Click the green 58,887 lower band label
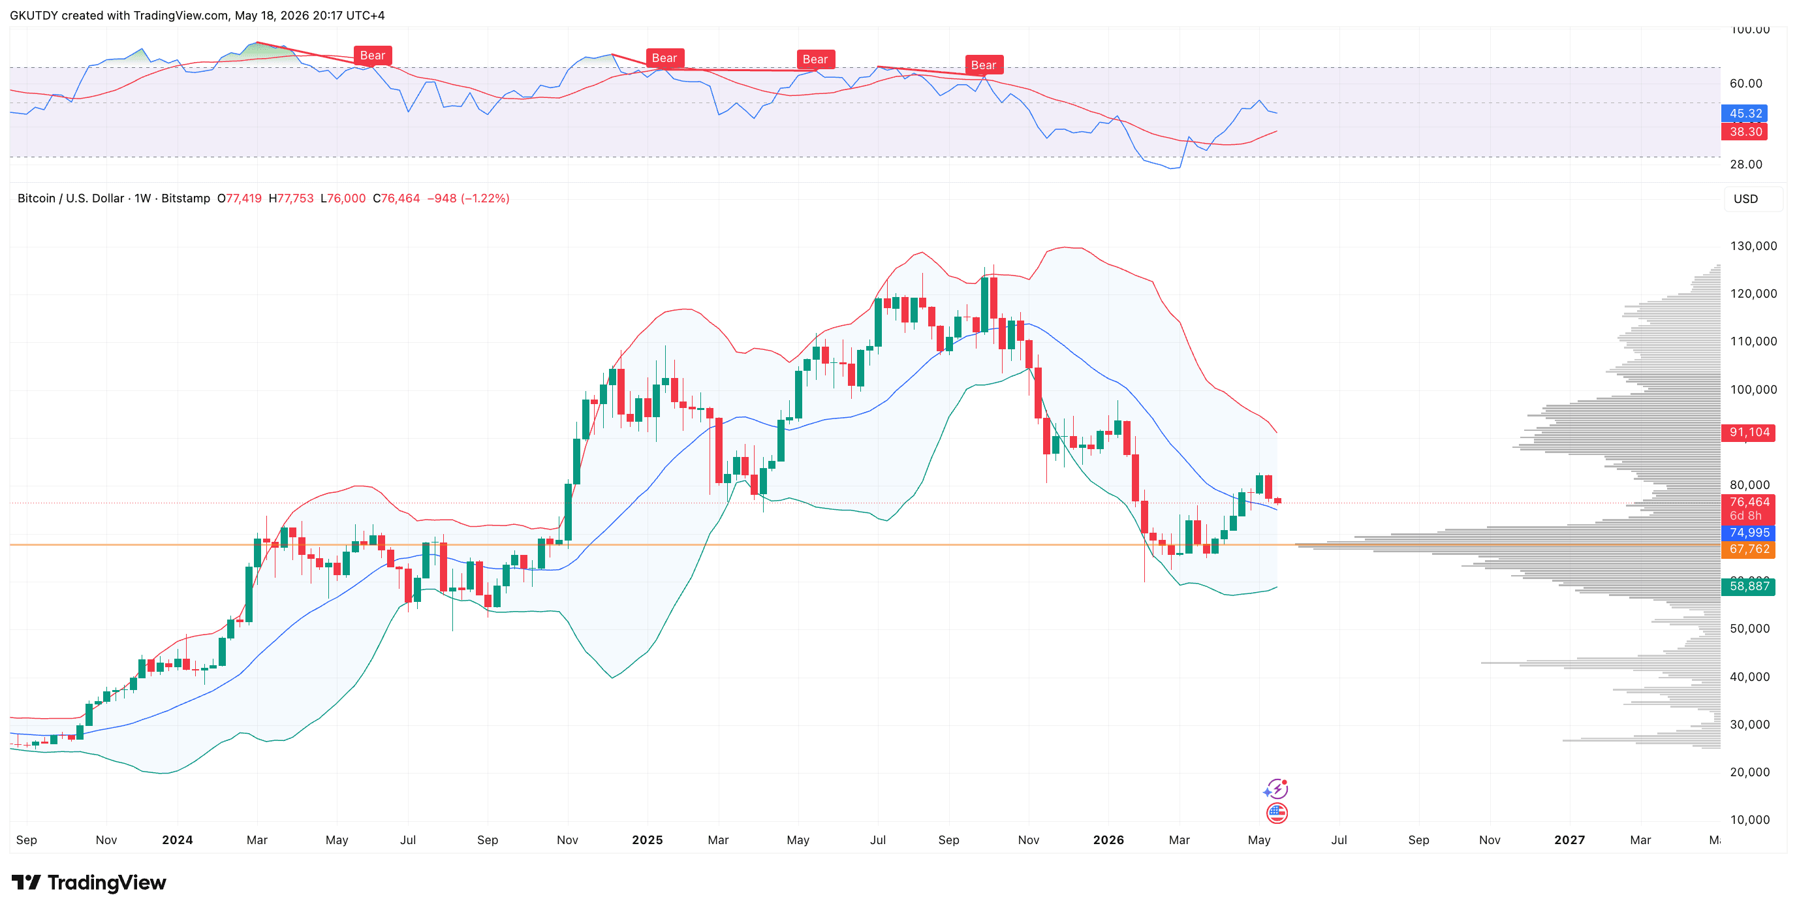The image size is (1797, 912). coord(1749,586)
